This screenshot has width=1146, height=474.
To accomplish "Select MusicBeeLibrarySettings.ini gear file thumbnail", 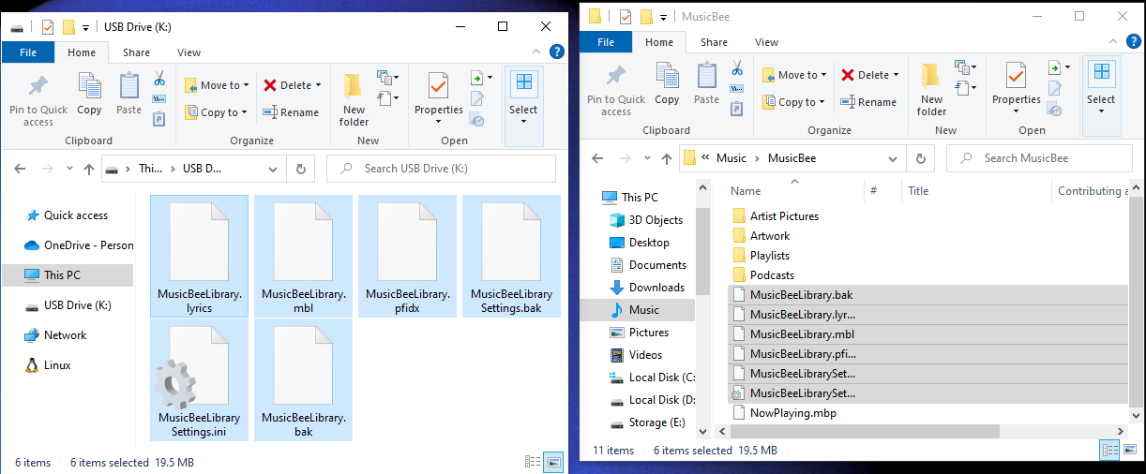I will (199, 379).
